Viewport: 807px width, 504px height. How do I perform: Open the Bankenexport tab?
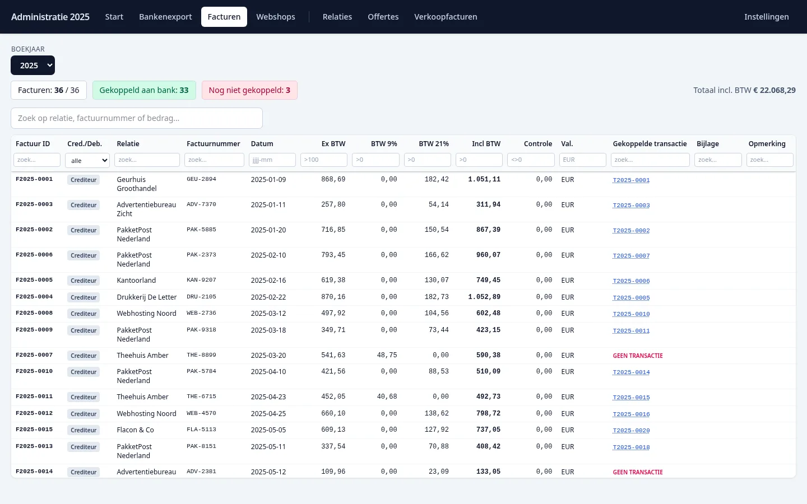point(165,17)
